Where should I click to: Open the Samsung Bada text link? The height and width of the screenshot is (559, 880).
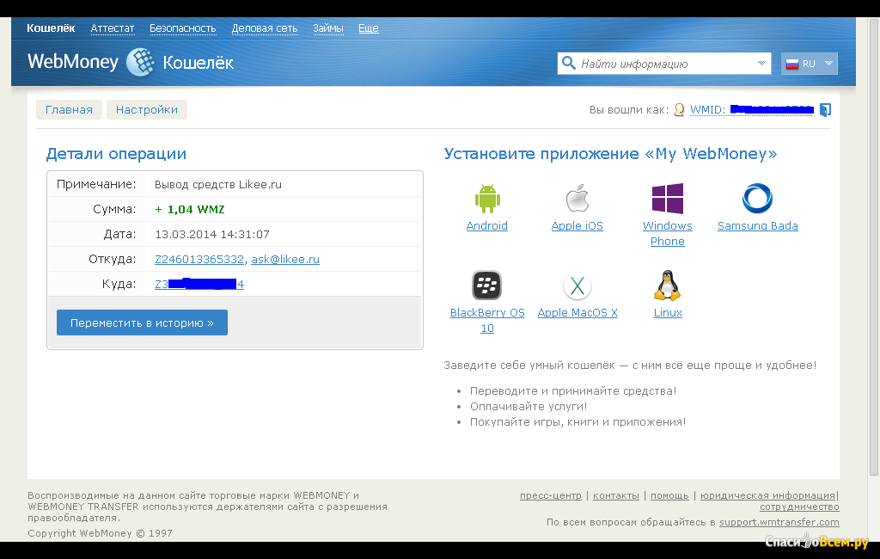(x=758, y=226)
